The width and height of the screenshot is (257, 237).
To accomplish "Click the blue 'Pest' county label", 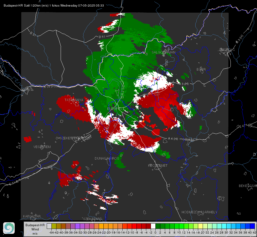I will (181, 159).
